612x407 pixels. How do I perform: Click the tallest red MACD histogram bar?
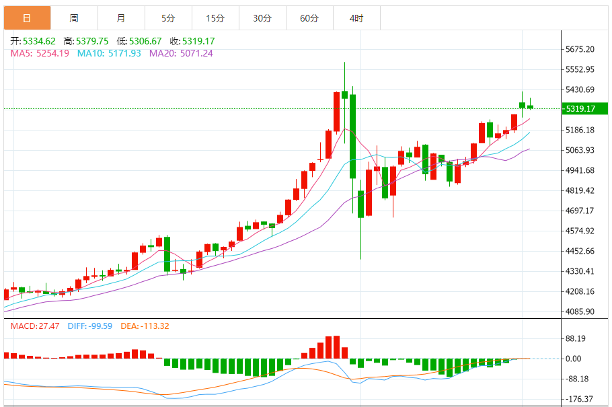pyautogui.click(x=336, y=347)
